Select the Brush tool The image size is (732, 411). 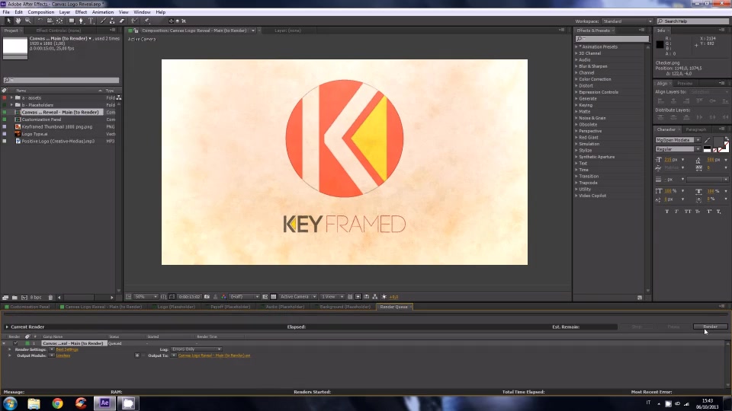click(103, 21)
